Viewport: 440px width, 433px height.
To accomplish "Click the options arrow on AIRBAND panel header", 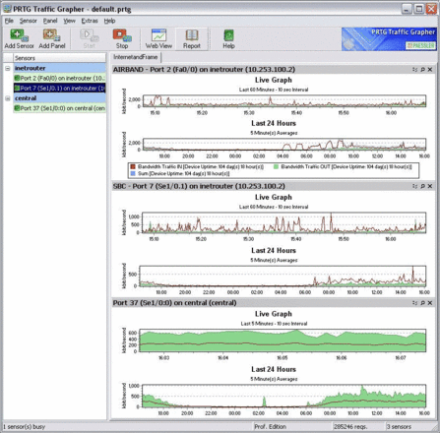I will pyautogui.click(x=414, y=70).
